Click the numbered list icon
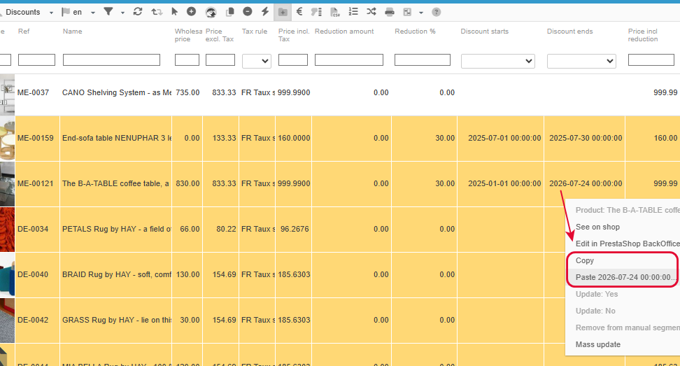Screen dimensions: 680x366 (x=353, y=12)
